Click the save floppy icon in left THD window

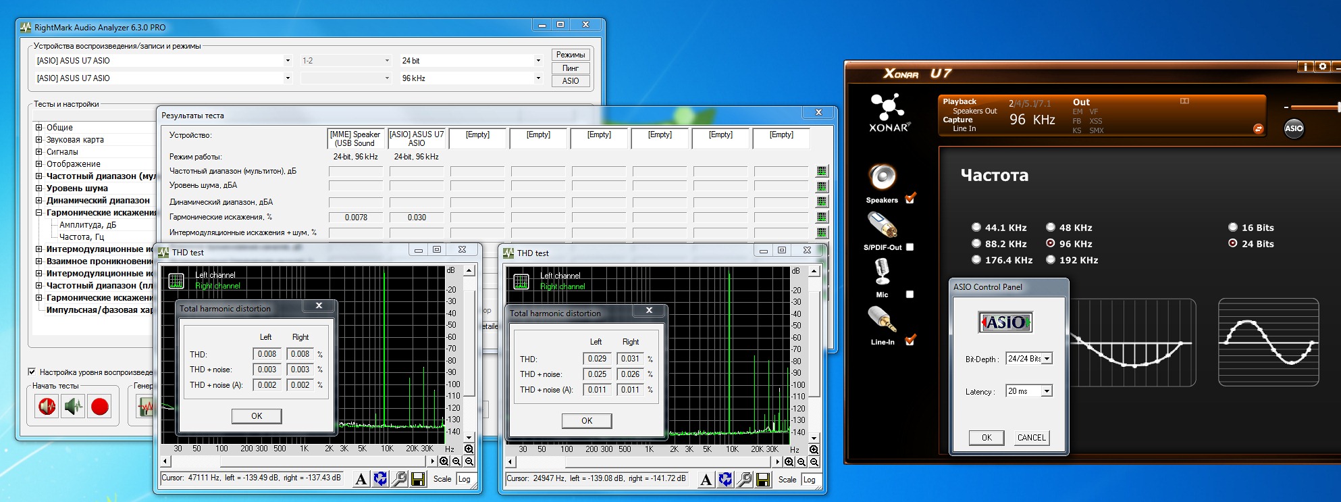pyautogui.click(x=418, y=479)
